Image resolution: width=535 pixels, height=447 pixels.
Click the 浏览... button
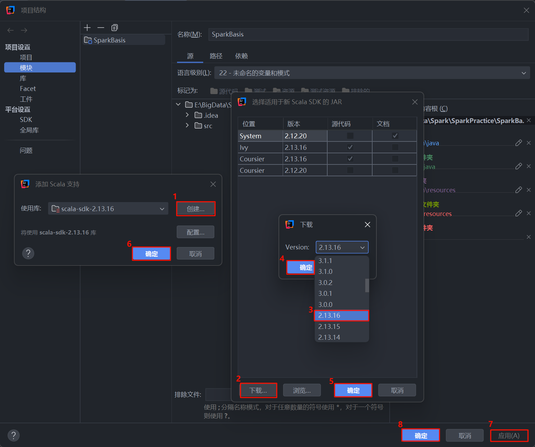[302, 390]
